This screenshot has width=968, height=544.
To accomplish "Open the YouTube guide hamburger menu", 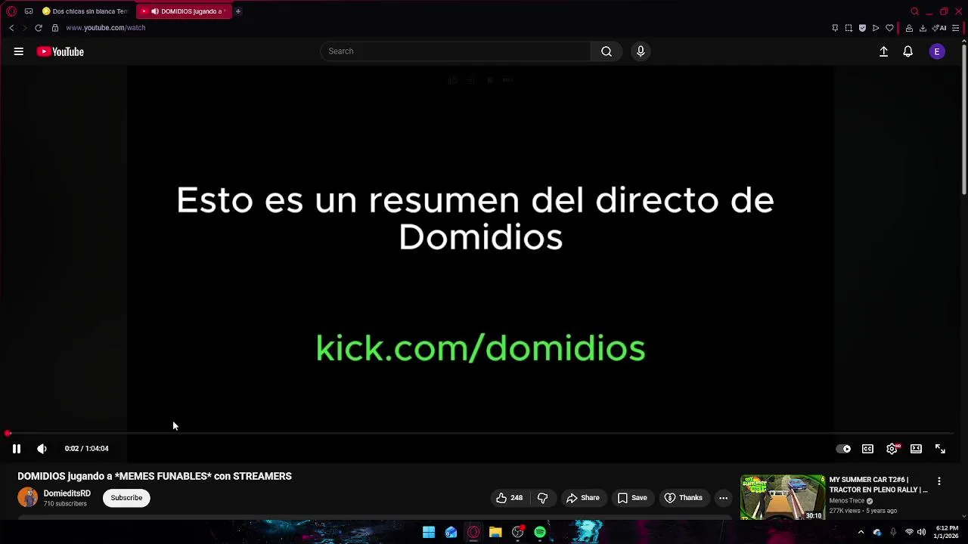I will click(x=19, y=51).
